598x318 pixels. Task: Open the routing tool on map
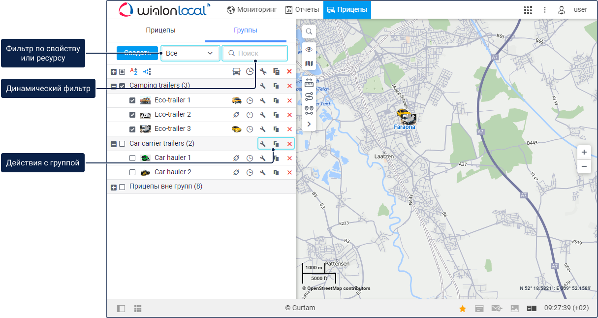pyautogui.click(x=309, y=96)
